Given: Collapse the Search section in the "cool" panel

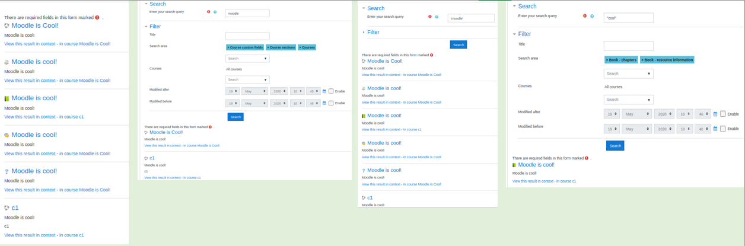Looking at the screenshot, I should pos(514,6).
